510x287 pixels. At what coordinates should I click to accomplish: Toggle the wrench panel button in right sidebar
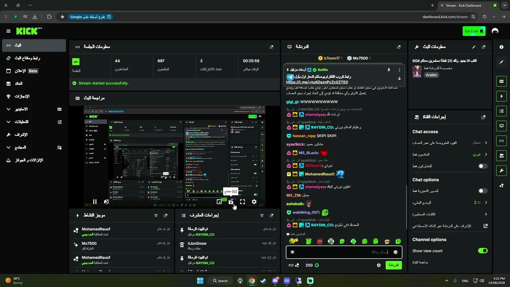click(x=501, y=171)
